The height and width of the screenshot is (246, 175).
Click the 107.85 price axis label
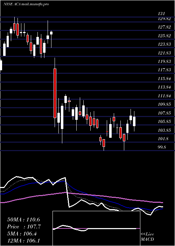(x=164, y=113)
